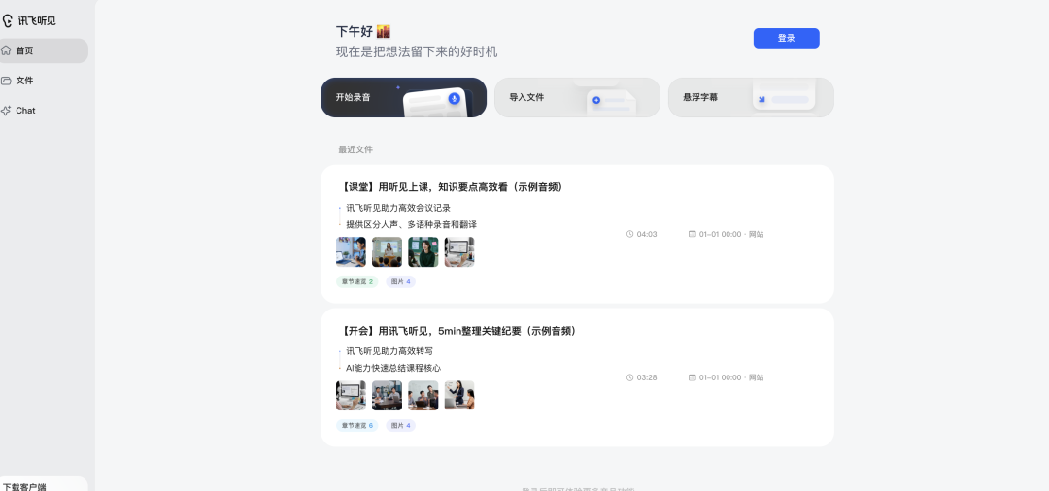Open first thumbnail in 开会 card
The width and height of the screenshot is (1049, 491).
pos(352,396)
